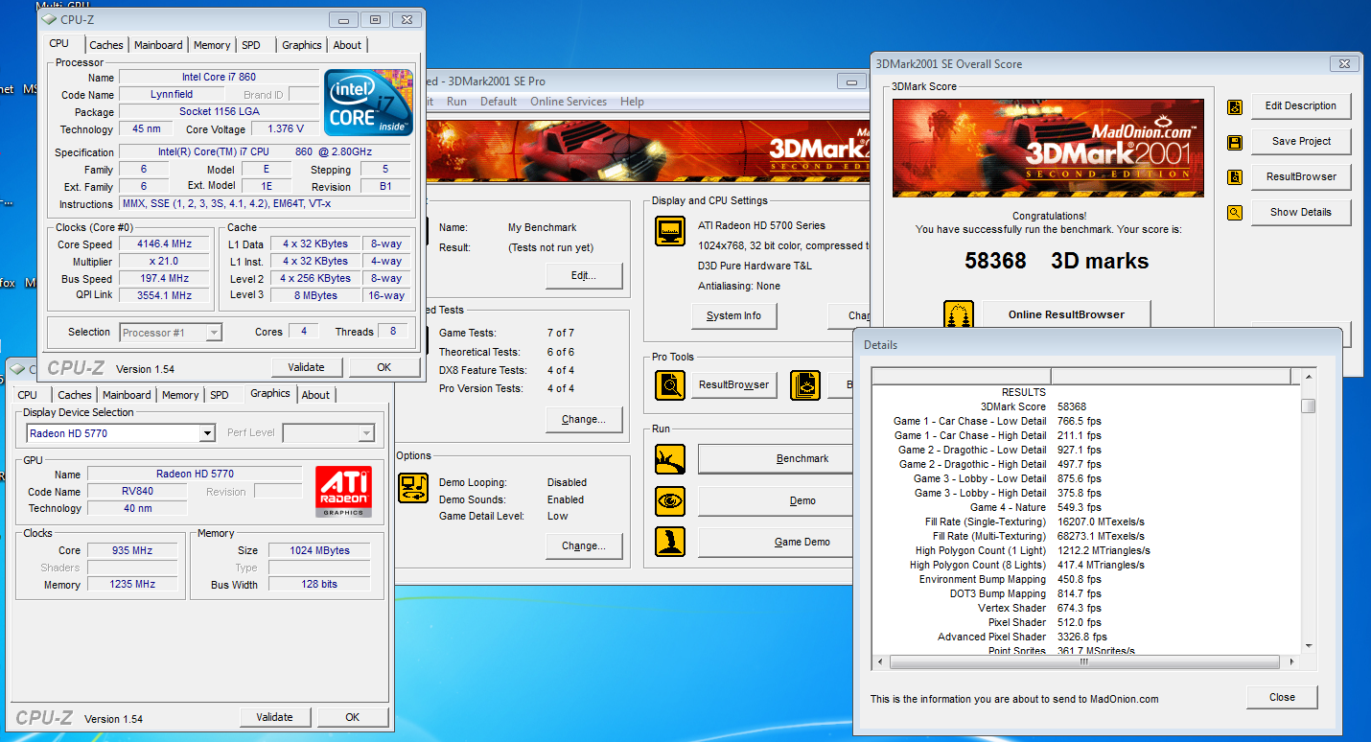Image resolution: width=1371 pixels, height=742 pixels.
Task: Click the Benchmark run button
Action: click(x=775, y=459)
